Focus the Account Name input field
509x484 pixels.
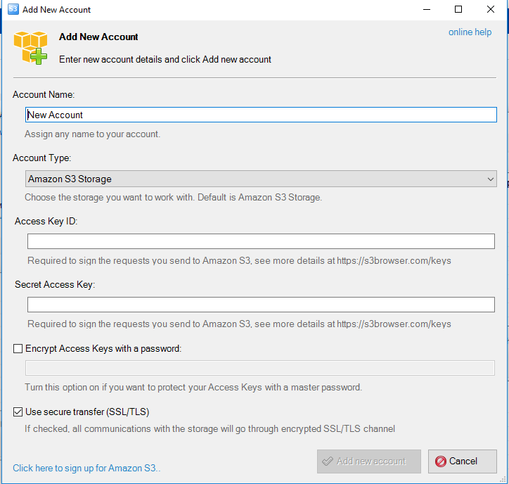coord(261,115)
